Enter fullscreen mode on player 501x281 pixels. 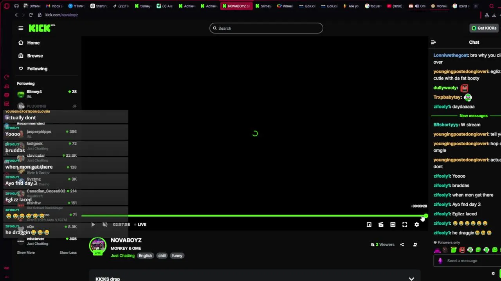405,224
